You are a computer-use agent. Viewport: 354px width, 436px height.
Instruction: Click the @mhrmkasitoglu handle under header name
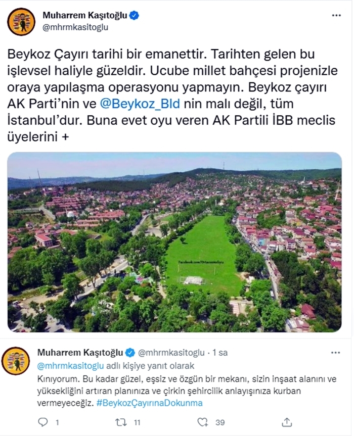click(75, 27)
